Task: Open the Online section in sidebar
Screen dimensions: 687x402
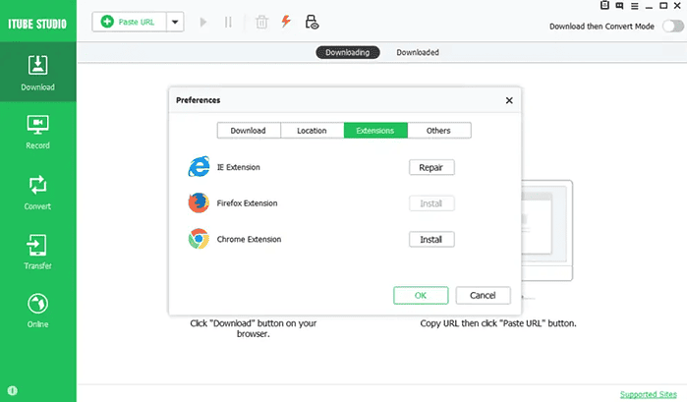Action: [x=37, y=311]
